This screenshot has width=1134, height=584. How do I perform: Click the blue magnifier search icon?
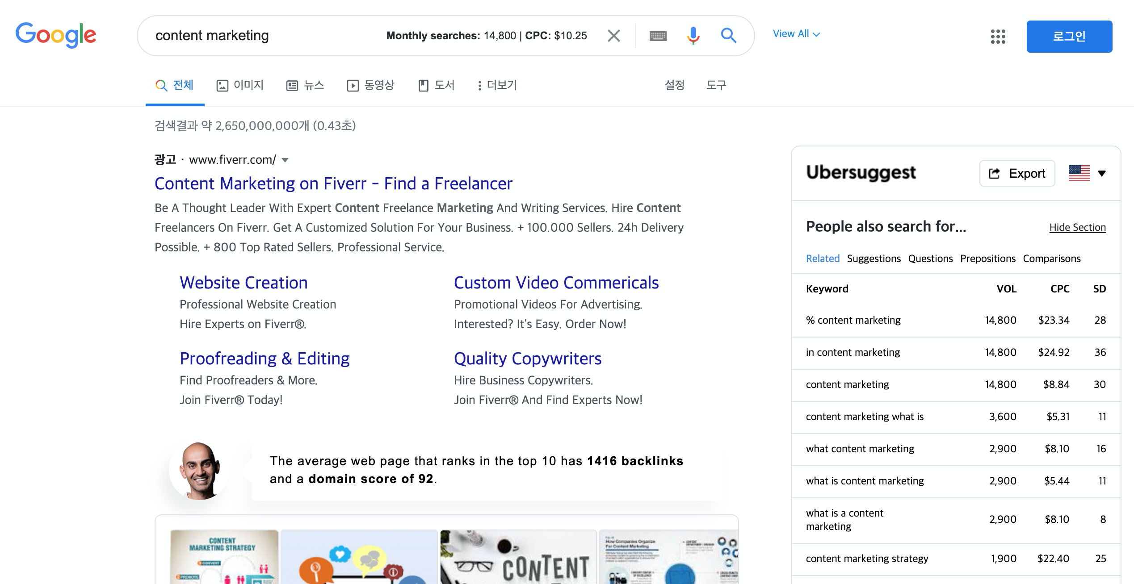pyautogui.click(x=728, y=35)
